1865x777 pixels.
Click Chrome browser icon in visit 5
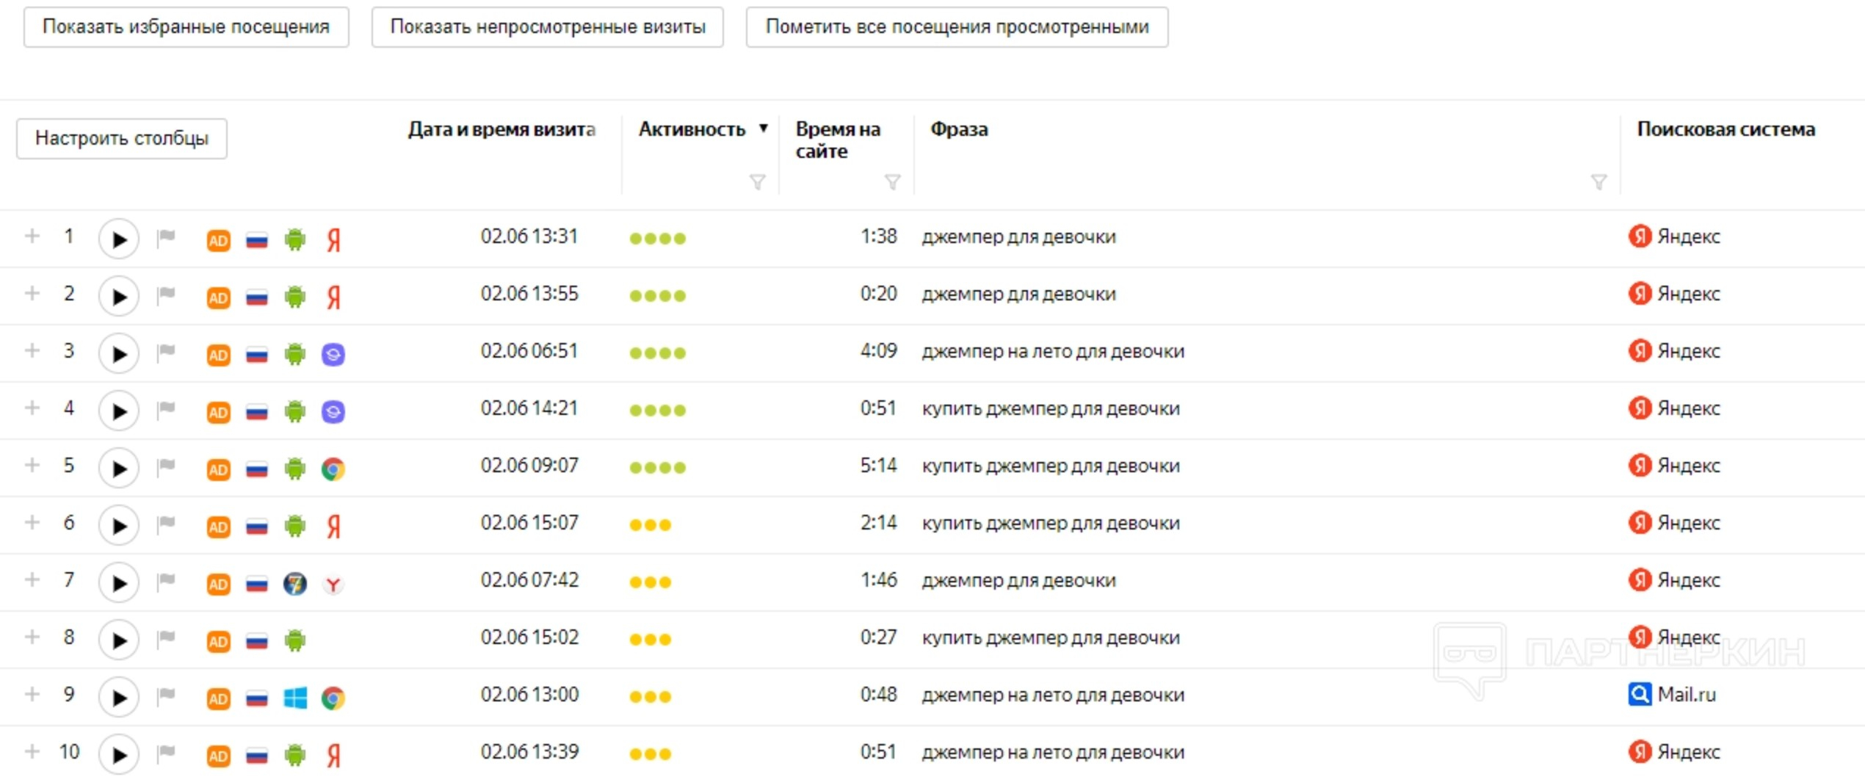coord(333,469)
